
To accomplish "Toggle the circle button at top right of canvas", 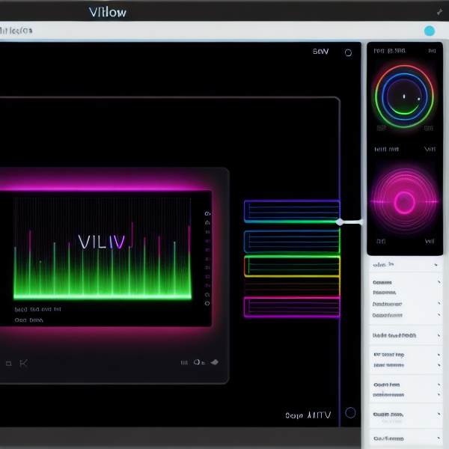I will [x=348, y=52].
